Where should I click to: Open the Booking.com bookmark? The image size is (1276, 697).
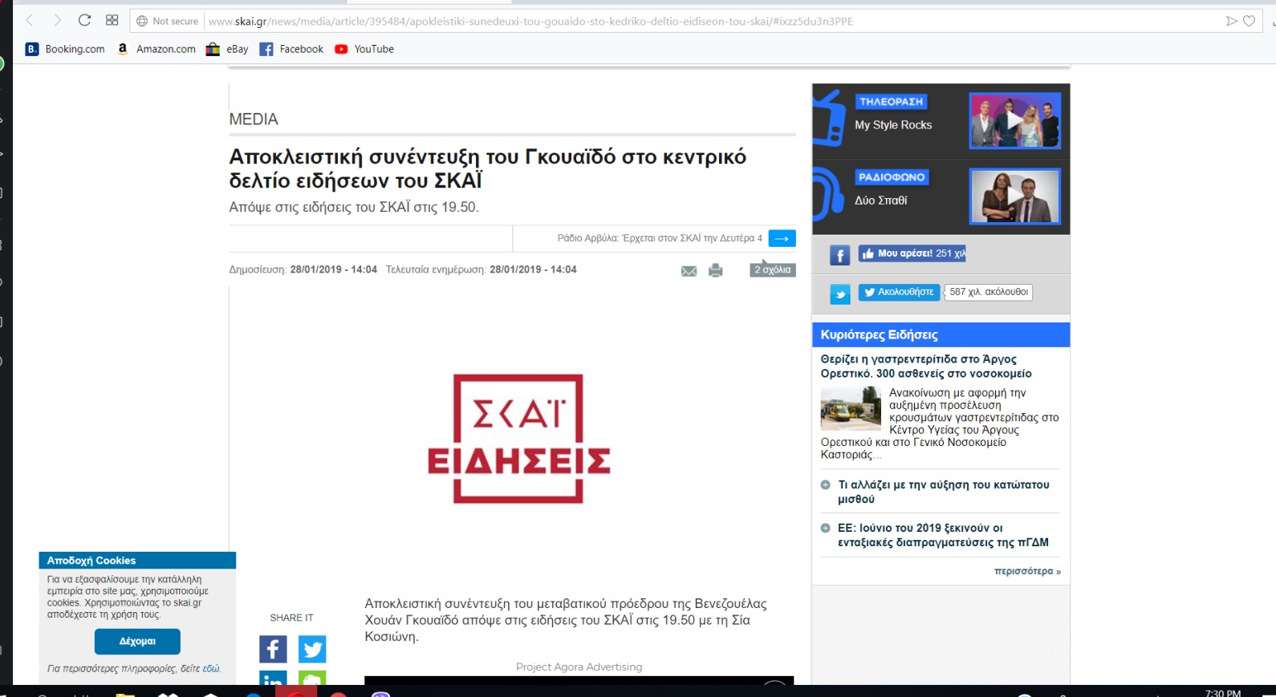point(65,49)
